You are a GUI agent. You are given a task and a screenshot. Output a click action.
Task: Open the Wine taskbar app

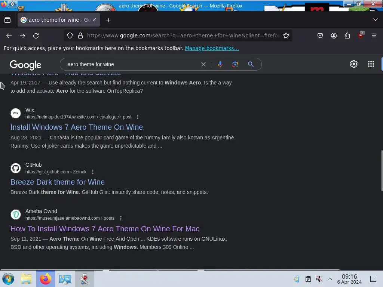pos(85,279)
